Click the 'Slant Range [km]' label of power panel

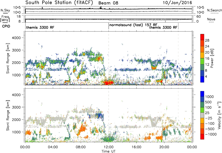point(8,58)
